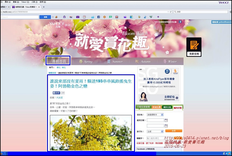Open the 說明 help menu
This screenshot has width=232, height=156.
pos(43,2)
